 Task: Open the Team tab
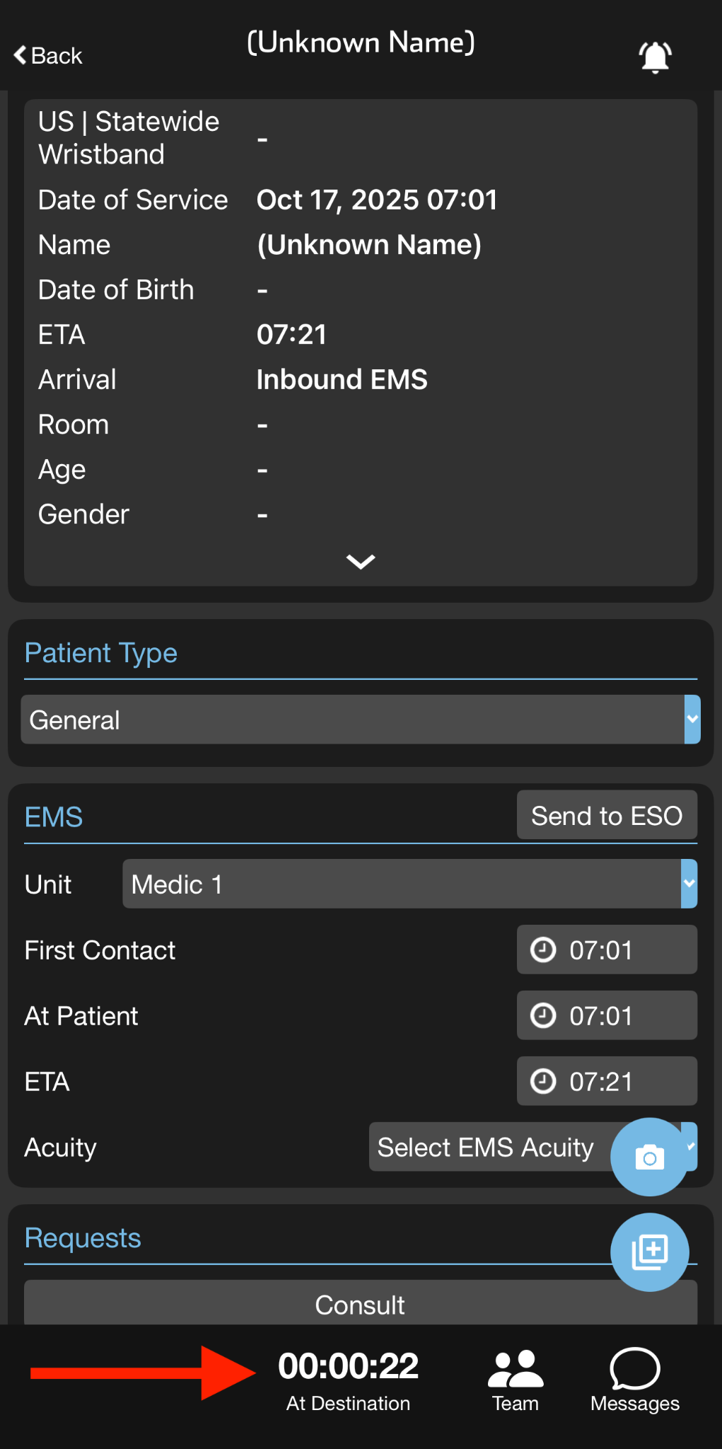pyautogui.click(x=516, y=1380)
